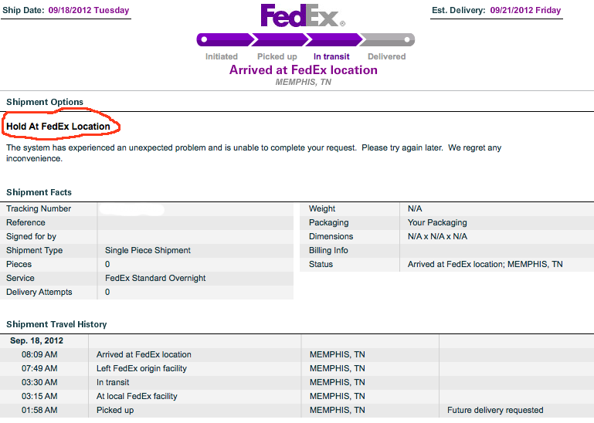Viewport: 594px width, 423px height.
Task: Click the Initiated progress stage dot
Action: pos(204,39)
